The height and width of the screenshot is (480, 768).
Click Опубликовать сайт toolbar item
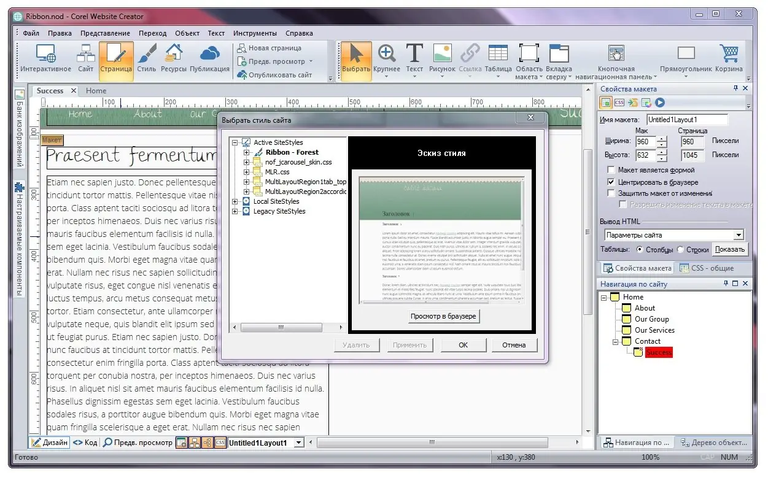[275, 75]
